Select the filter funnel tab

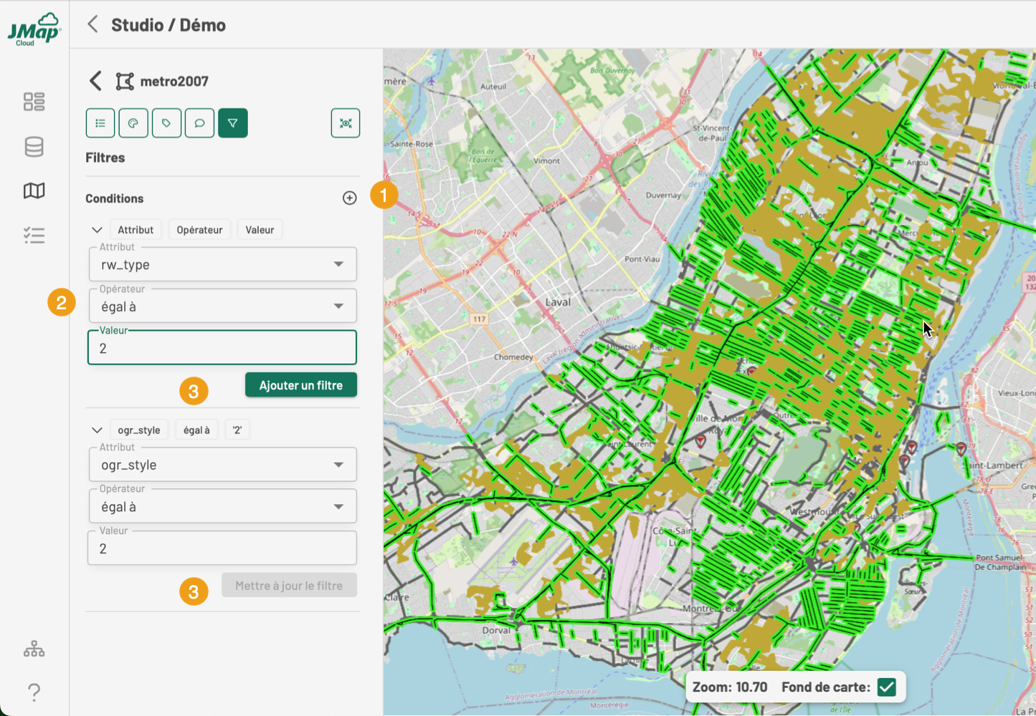point(233,123)
